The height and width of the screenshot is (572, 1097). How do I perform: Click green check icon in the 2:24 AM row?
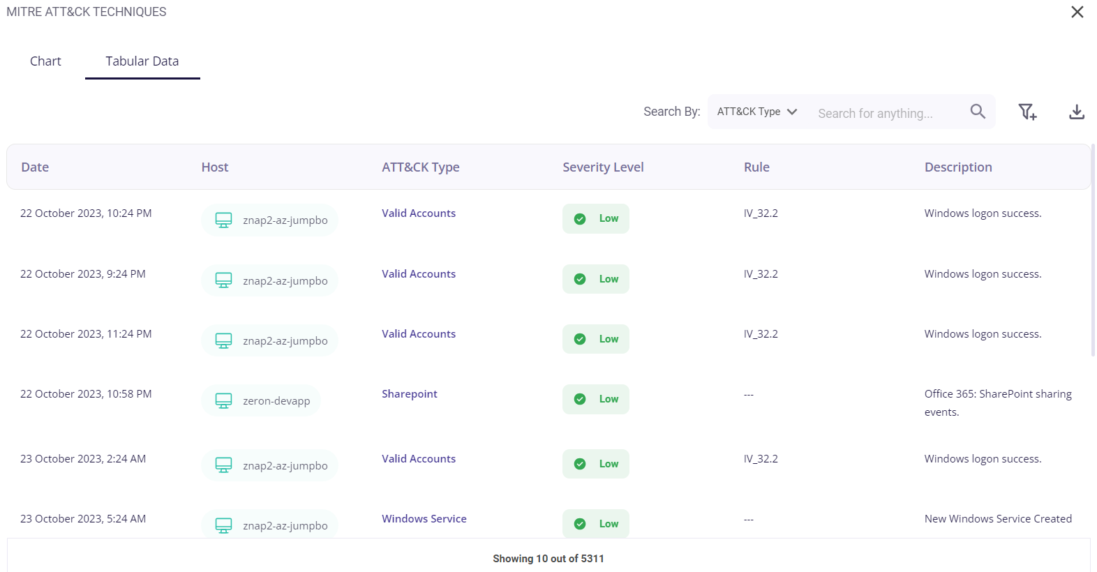580,464
